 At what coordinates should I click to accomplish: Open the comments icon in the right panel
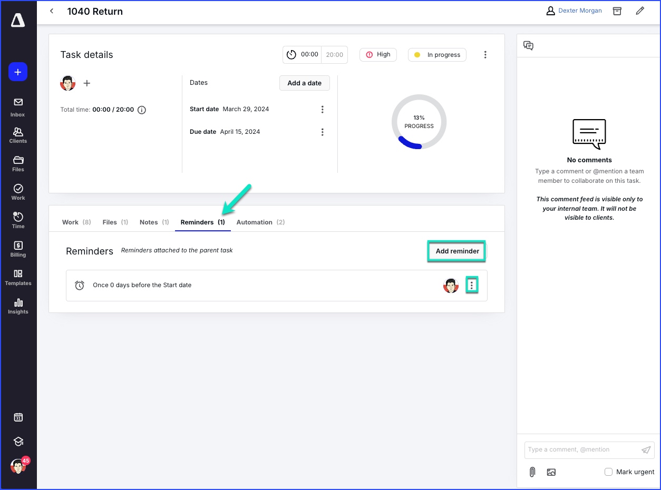(x=528, y=46)
